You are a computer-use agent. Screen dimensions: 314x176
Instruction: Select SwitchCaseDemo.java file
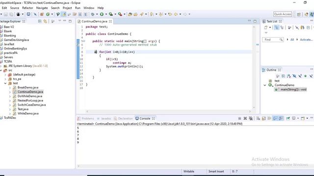31,105
